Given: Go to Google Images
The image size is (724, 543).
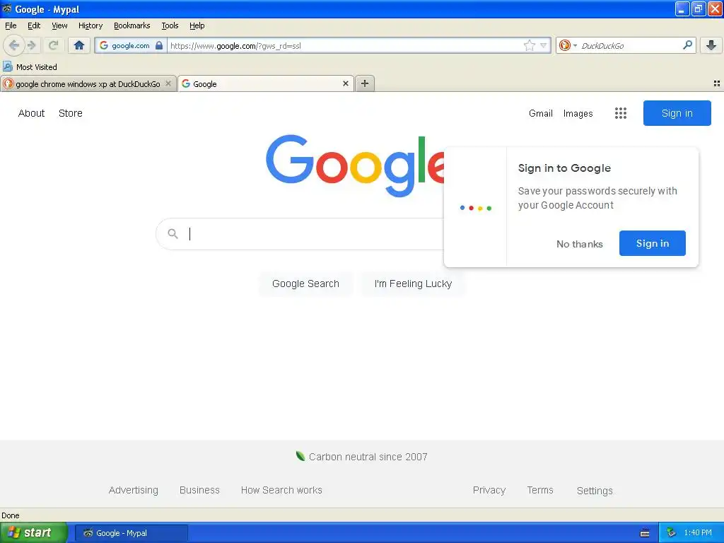Looking at the screenshot, I should click(578, 113).
